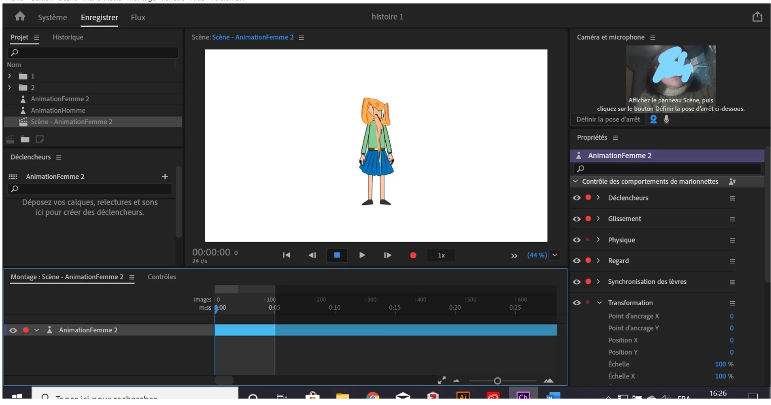
Task: Open the Caméra et microphone panel menu
Action: click(653, 38)
